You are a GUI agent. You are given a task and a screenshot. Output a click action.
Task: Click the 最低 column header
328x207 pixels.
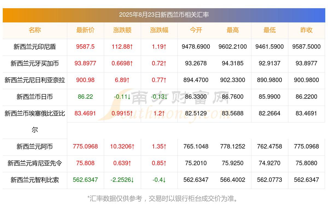coord(270,30)
